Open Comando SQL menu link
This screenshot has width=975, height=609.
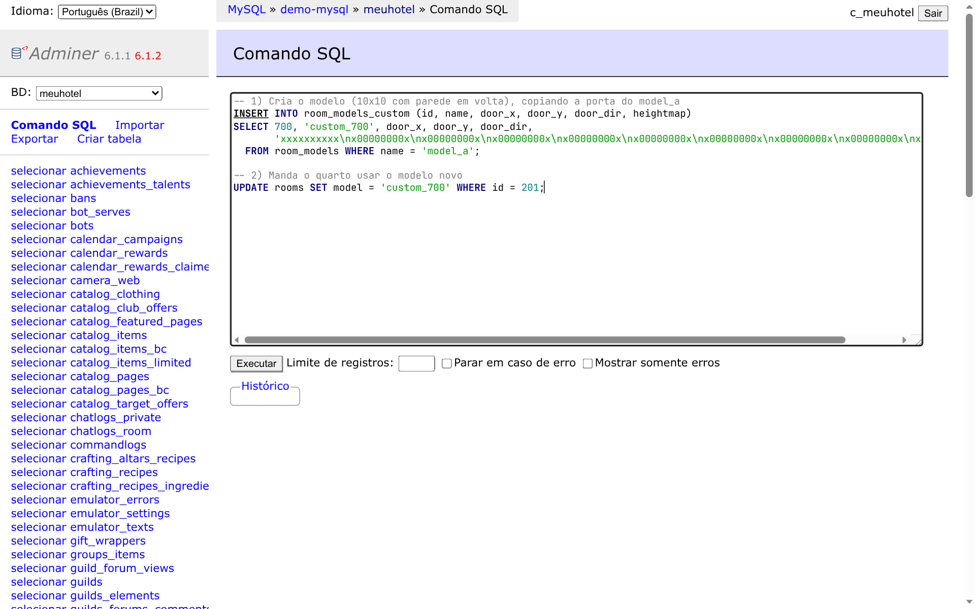pos(53,125)
